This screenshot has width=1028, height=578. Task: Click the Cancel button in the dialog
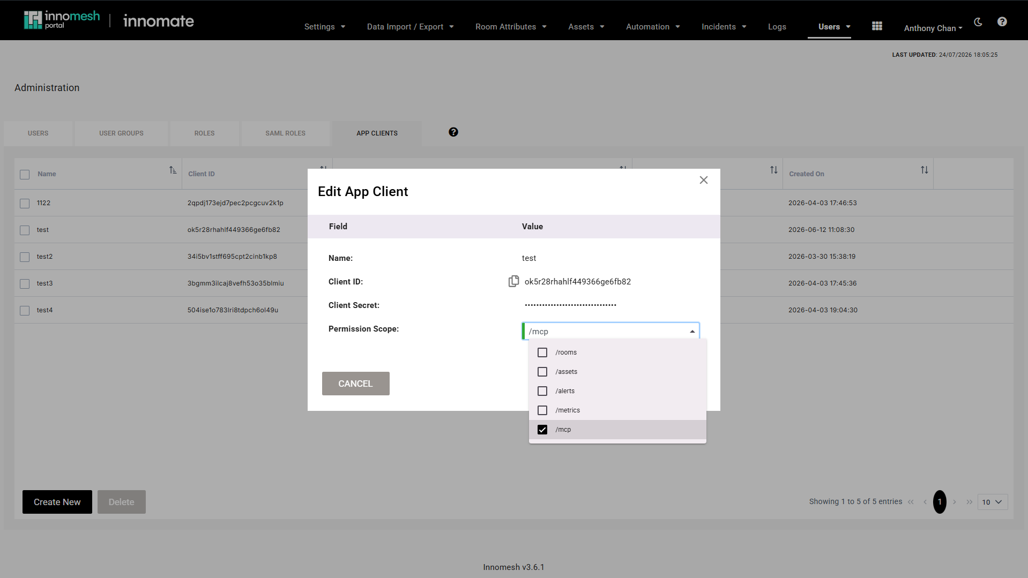356,384
